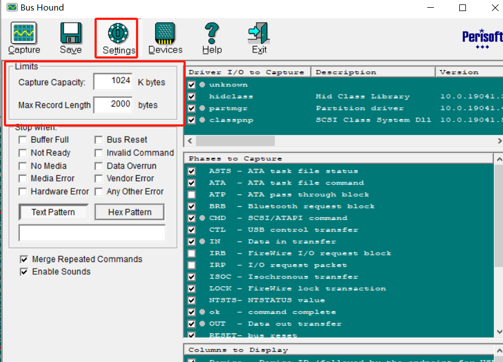Uncheck the classpnp driver checkbox
Viewport: 503px width, 362px height.
(191, 120)
